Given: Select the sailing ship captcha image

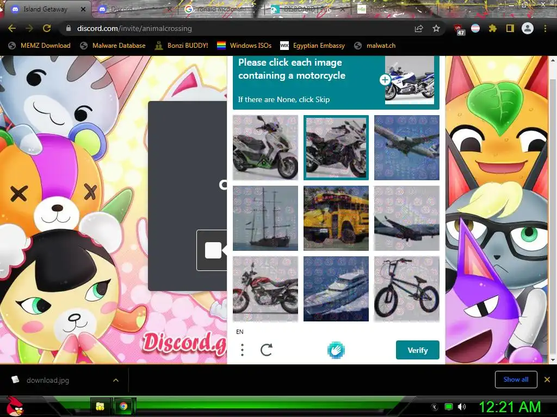Looking at the screenshot, I should pyautogui.click(x=265, y=218).
